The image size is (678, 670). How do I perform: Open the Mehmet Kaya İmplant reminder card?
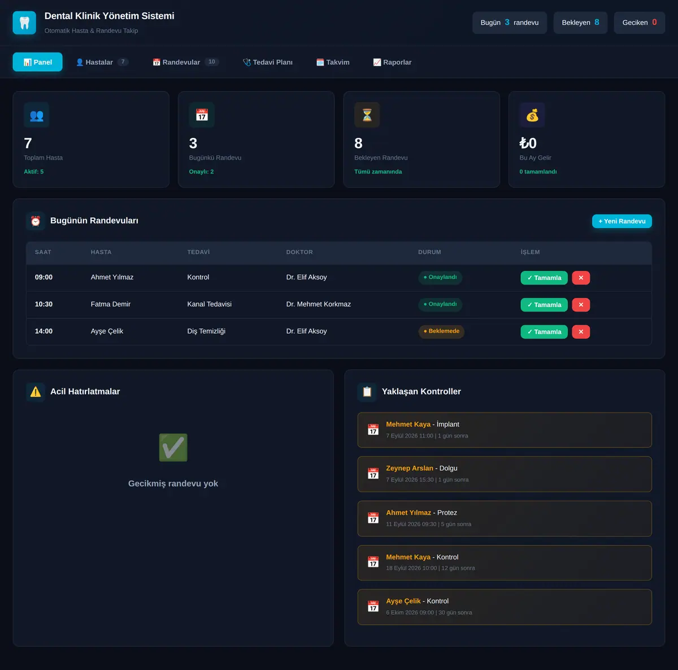coord(505,430)
